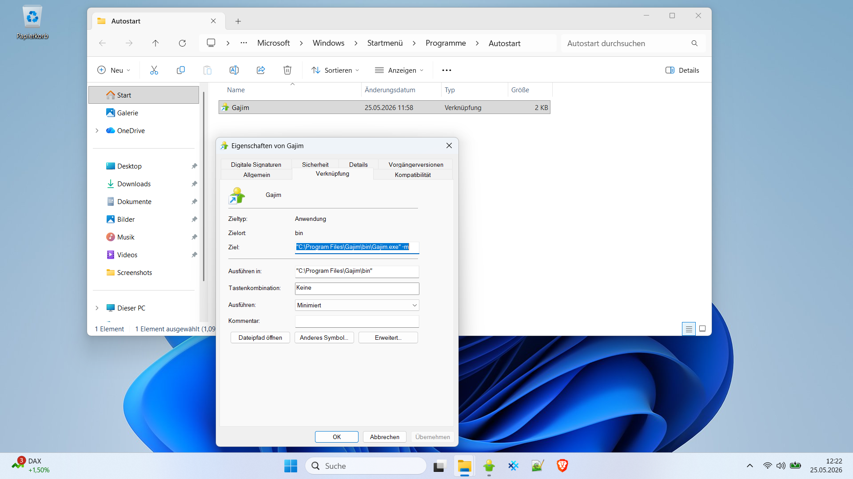Screen dimensions: 853x479
Task: Click Gajim icon on taskbar
Action: coord(489,466)
